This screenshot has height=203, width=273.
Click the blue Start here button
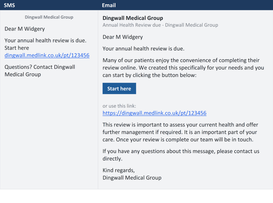tap(119, 89)
